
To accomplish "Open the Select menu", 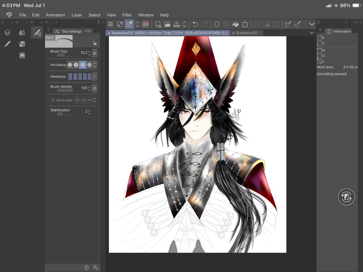I will pyautogui.click(x=94, y=15).
